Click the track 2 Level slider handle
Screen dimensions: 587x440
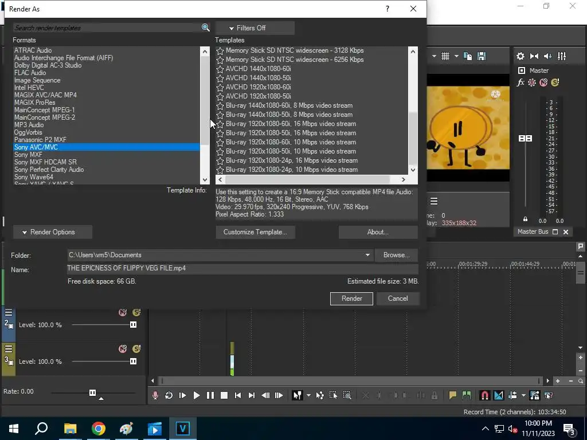point(133,325)
